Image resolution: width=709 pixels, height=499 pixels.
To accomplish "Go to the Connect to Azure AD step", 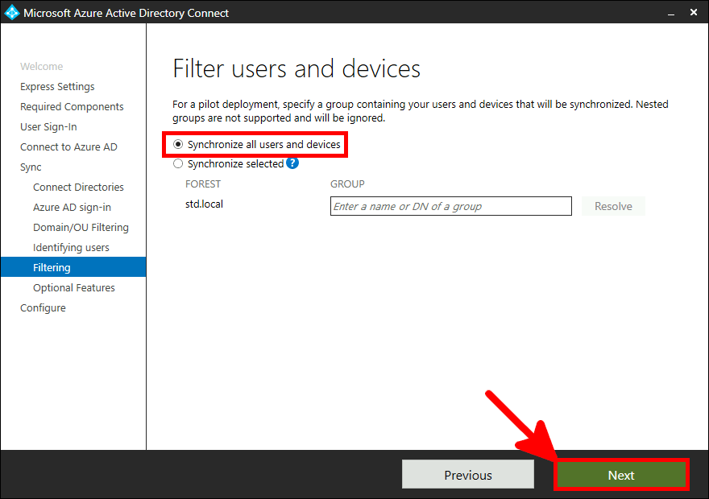I will click(68, 146).
